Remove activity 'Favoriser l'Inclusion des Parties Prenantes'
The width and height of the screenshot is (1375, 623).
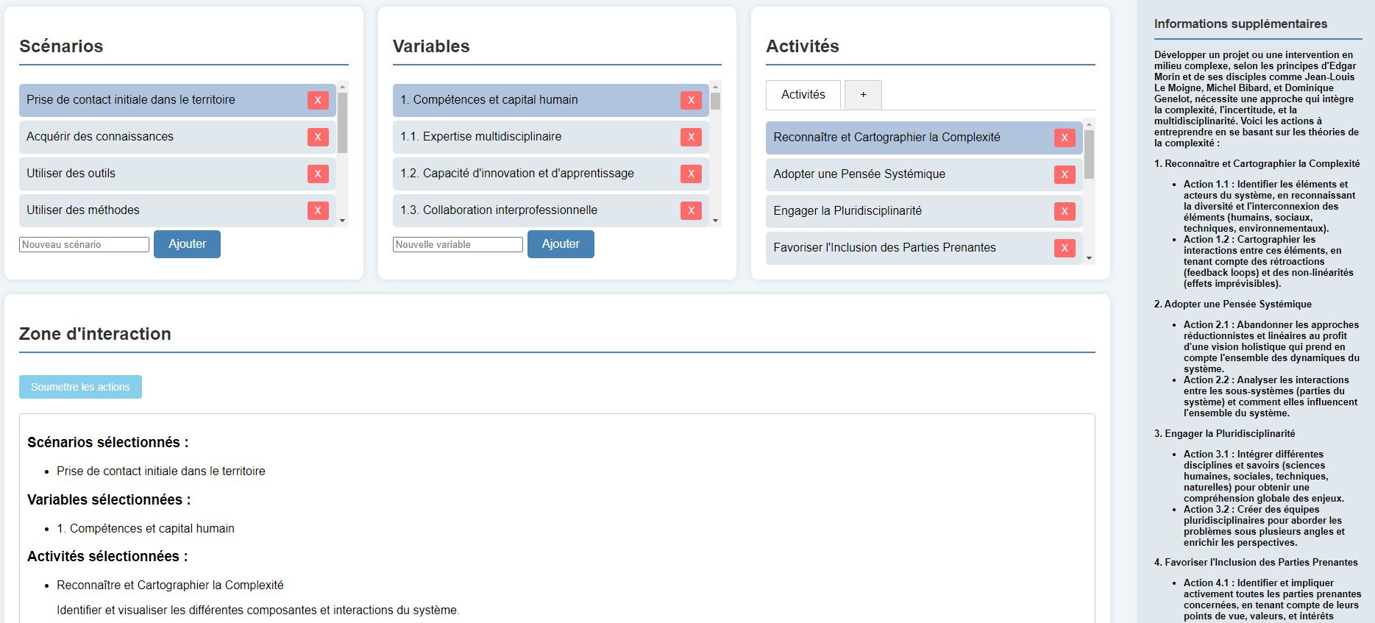point(1065,248)
